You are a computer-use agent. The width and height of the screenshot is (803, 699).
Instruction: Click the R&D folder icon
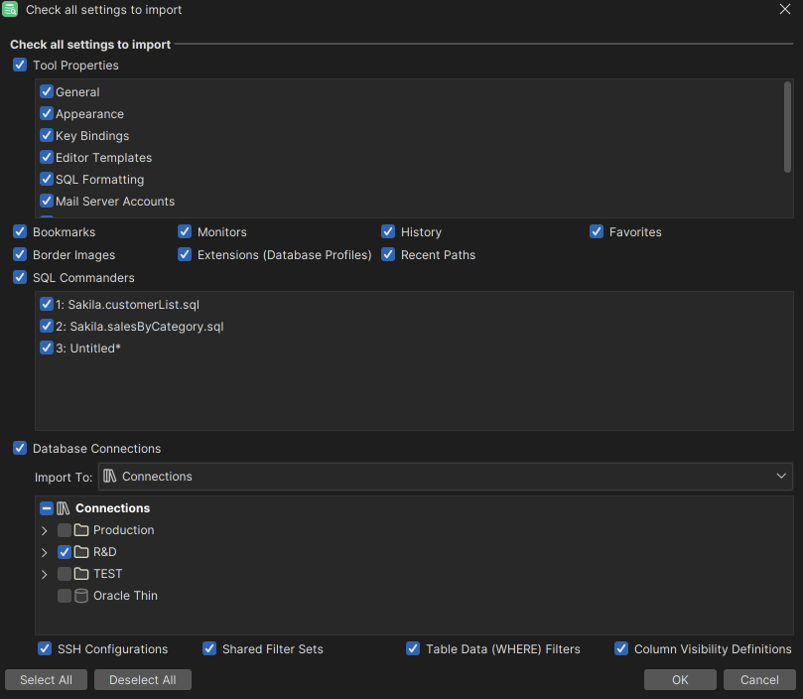pyautogui.click(x=81, y=552)
